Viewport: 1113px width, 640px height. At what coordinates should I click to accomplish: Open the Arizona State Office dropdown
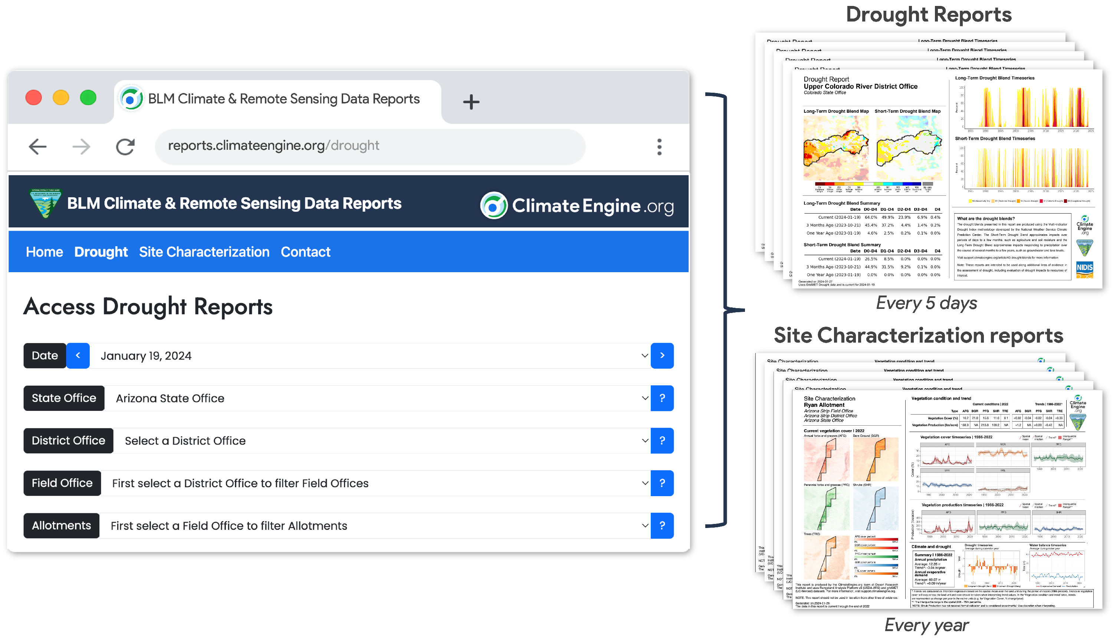(x=377, y=398)
